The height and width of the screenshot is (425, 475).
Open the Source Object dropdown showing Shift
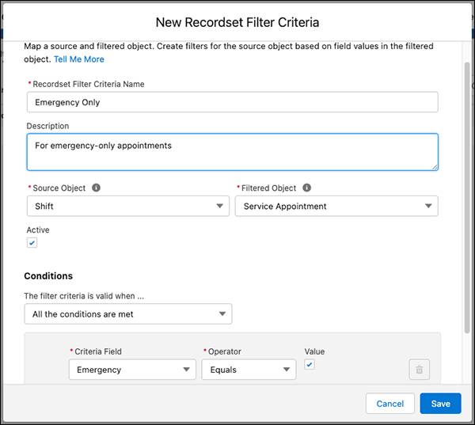point(128,206)
